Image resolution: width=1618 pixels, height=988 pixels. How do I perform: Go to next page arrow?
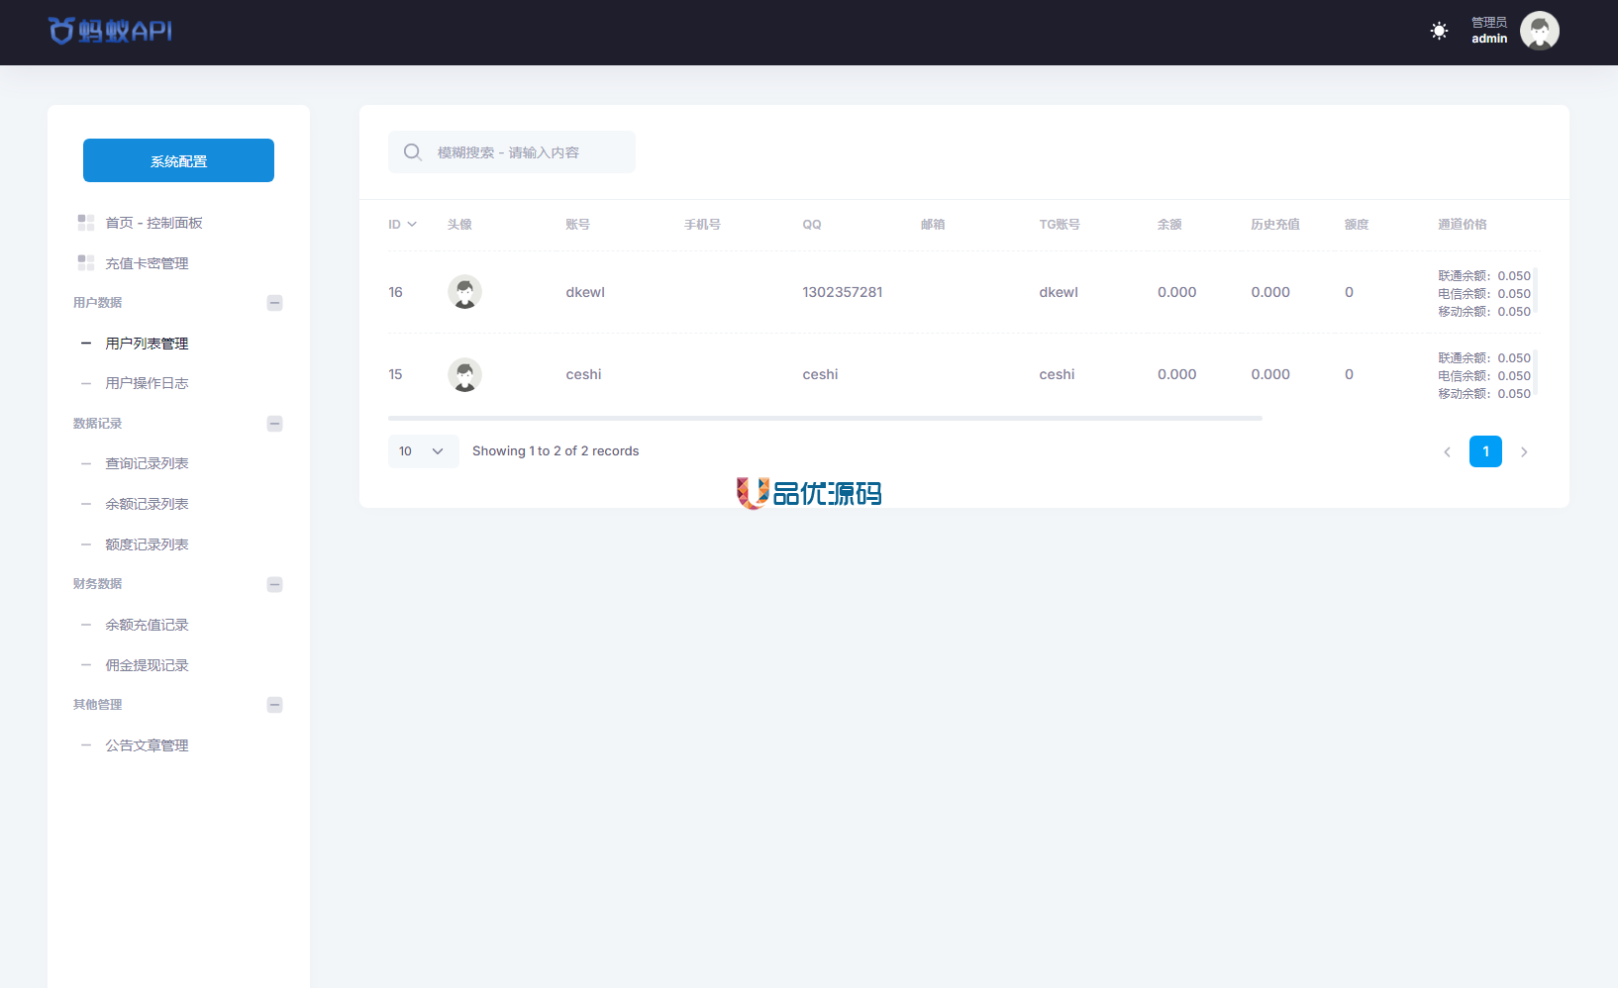point(1524,452)
